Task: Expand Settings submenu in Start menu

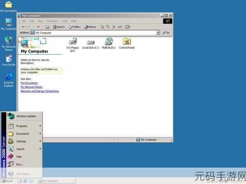Action: 24,141
